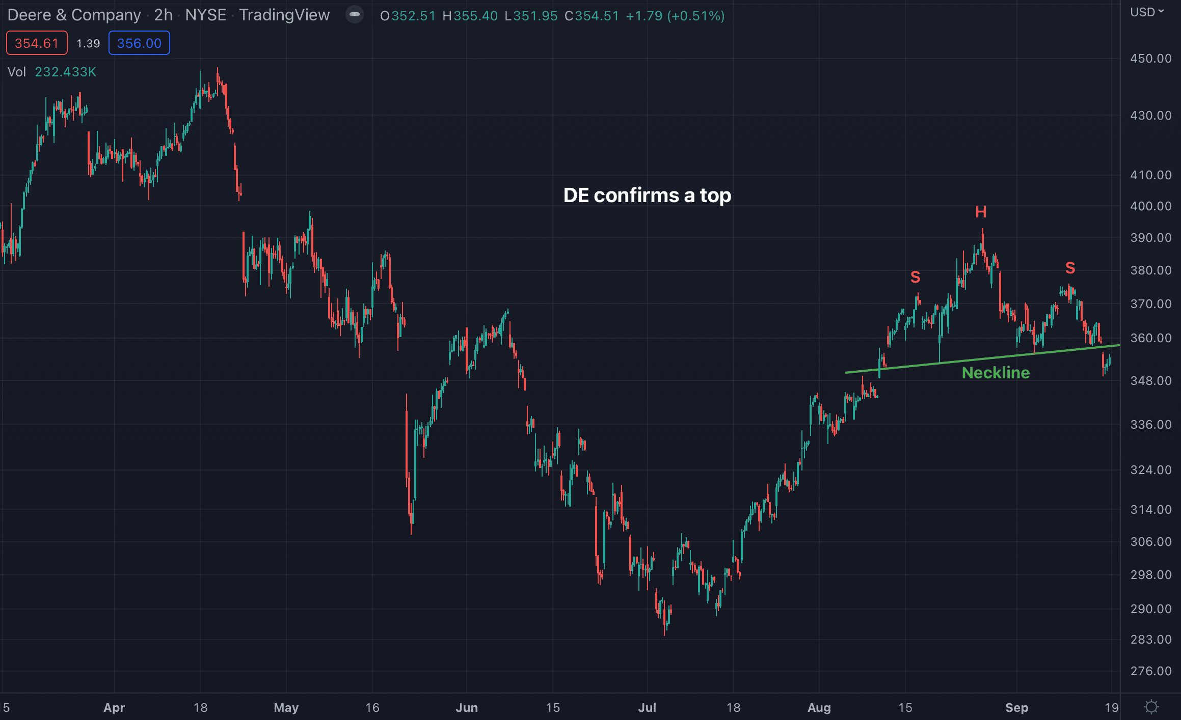Click the left shoulder 'S' annotation
This screenshot has height=720, width=1181.
click(x=915, y=277)
